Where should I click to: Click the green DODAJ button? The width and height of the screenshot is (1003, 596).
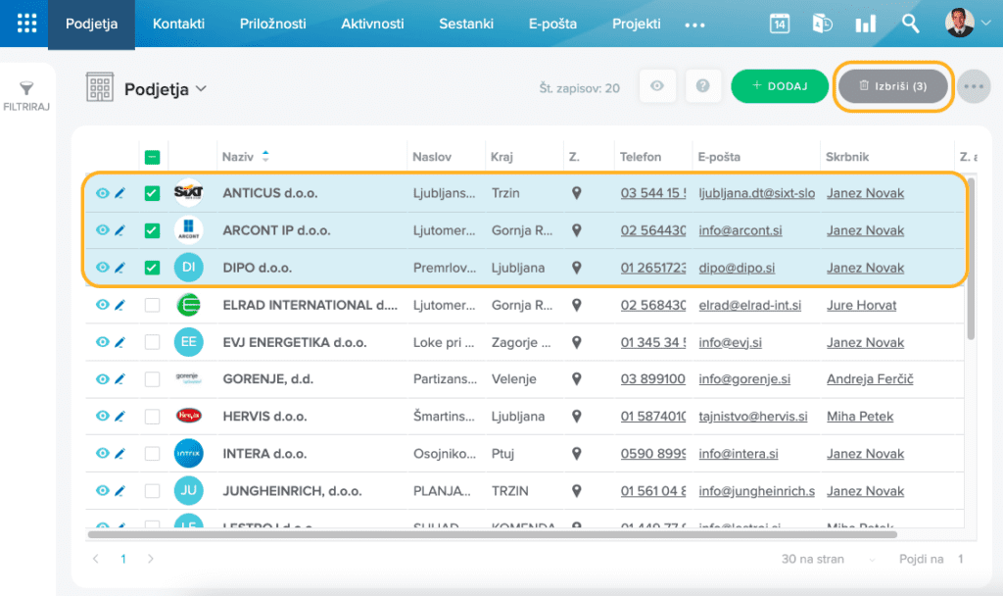click(780, 86)
